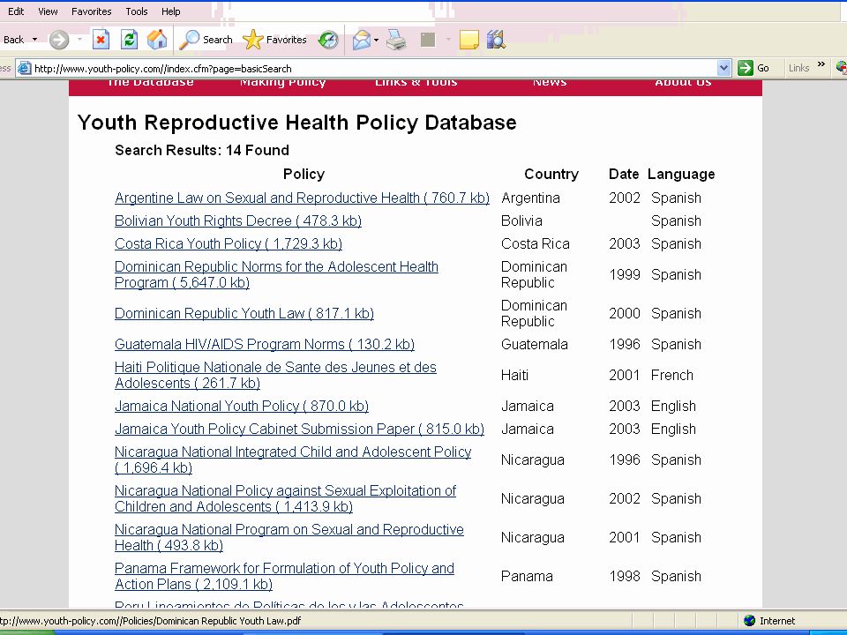Click the Policy column header
Image resolution: width=847 pixels, height=635 pixels.
[x=304, y=174]
